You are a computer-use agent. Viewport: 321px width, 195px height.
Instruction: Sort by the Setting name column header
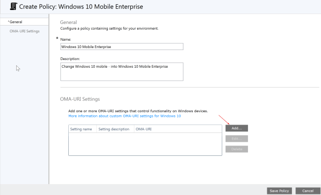coord(82,129)
